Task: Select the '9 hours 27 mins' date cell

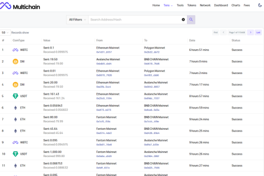Action: (x=199, y=165)
